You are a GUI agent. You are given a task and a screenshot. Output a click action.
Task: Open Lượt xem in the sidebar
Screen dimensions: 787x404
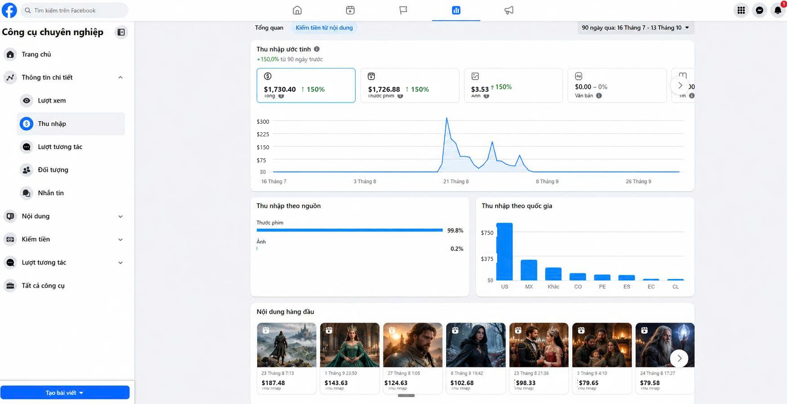tap(71, 100)
